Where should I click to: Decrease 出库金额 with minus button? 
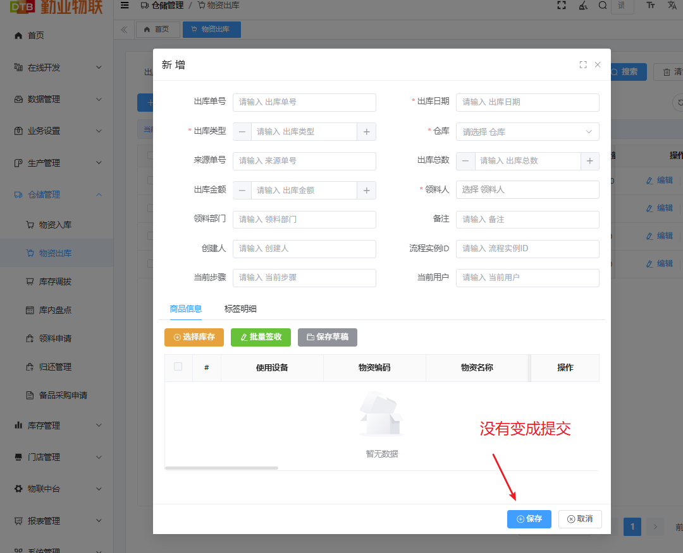[x=242, y=191]
